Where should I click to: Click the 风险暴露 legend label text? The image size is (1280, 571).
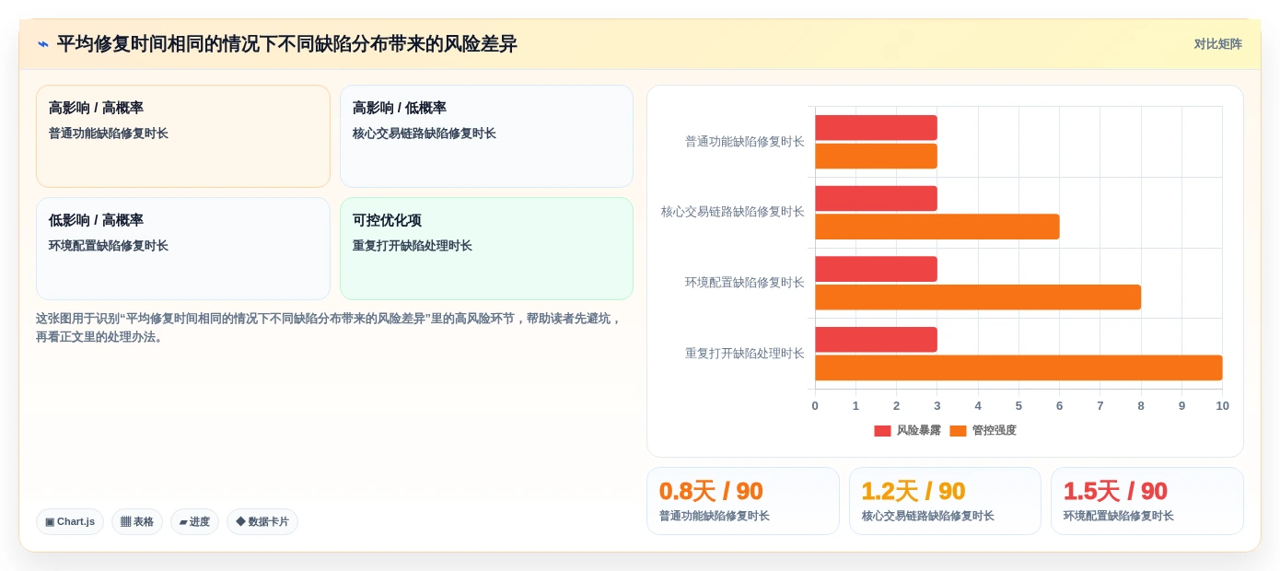pos(919,431)
